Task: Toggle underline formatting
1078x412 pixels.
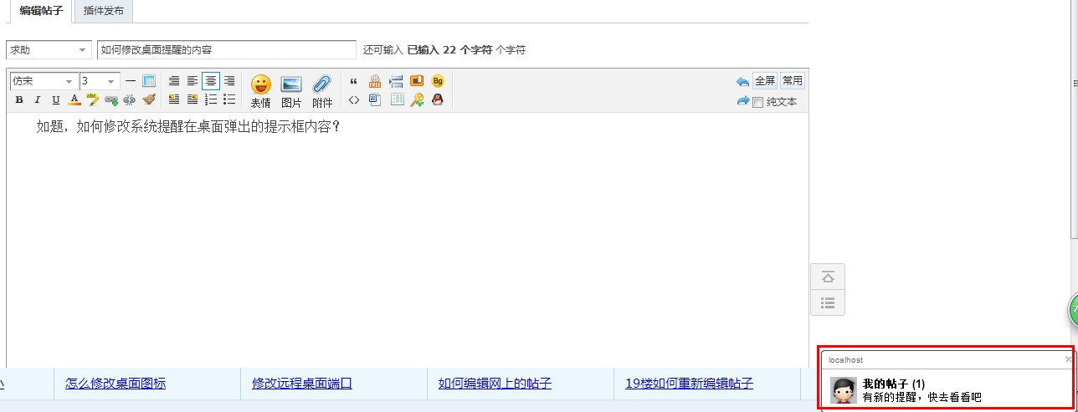Action: coord(56,100)
